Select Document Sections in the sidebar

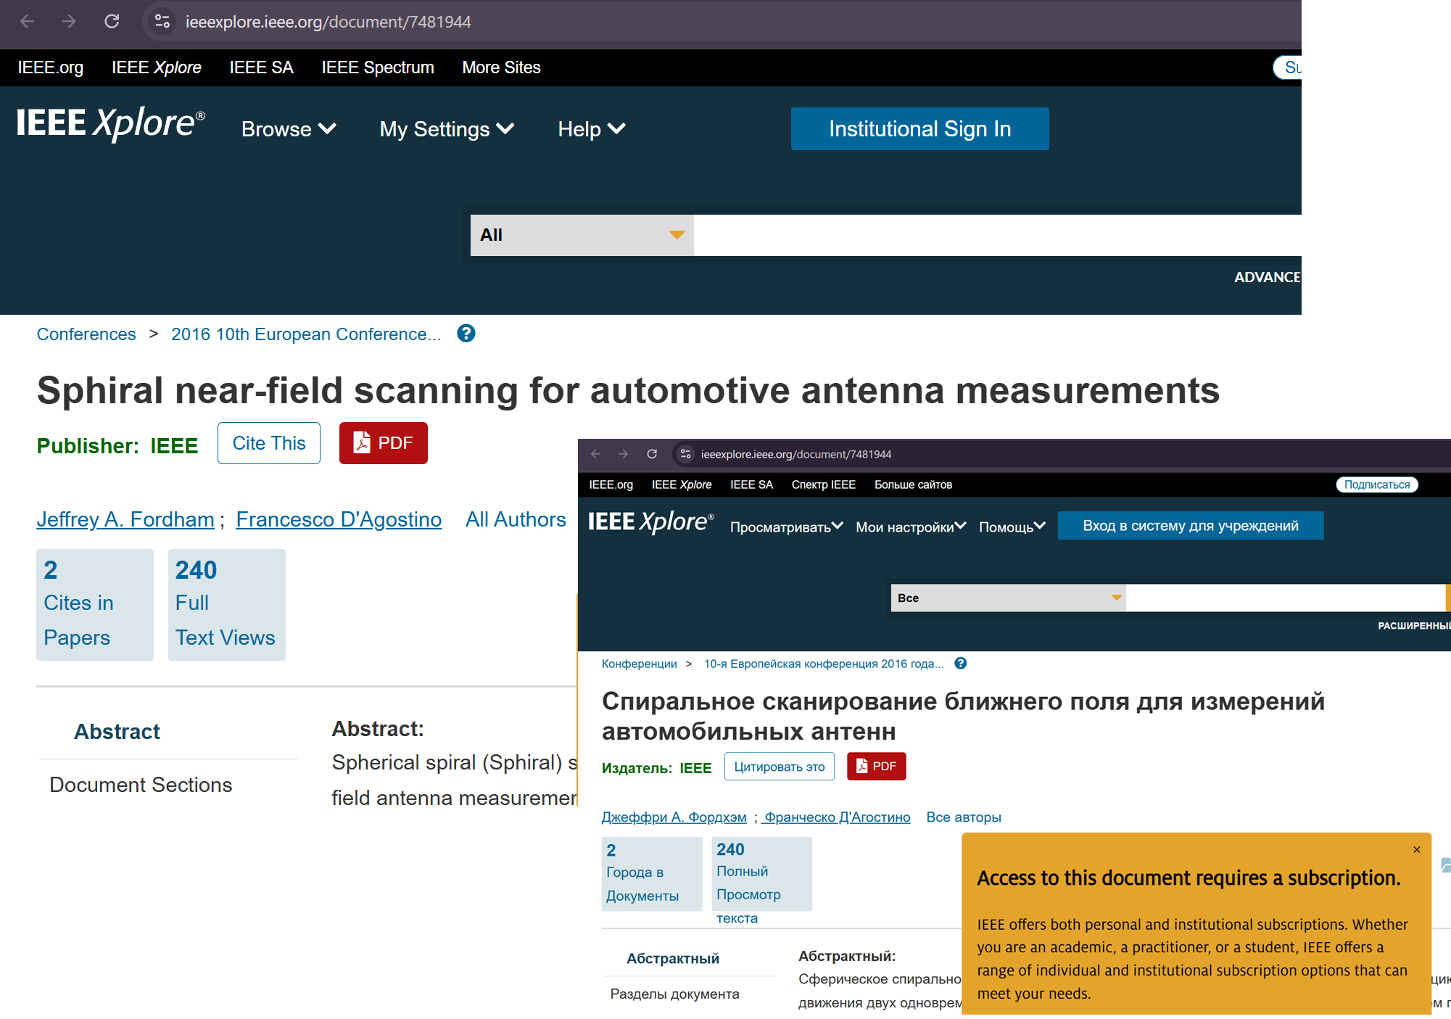[x=141, y=785]
